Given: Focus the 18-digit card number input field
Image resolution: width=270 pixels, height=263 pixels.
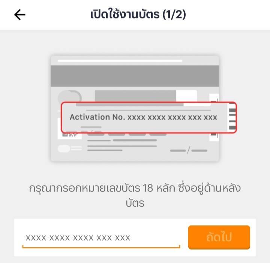Looking at the screenshot, I should click(x=101, y=237).
